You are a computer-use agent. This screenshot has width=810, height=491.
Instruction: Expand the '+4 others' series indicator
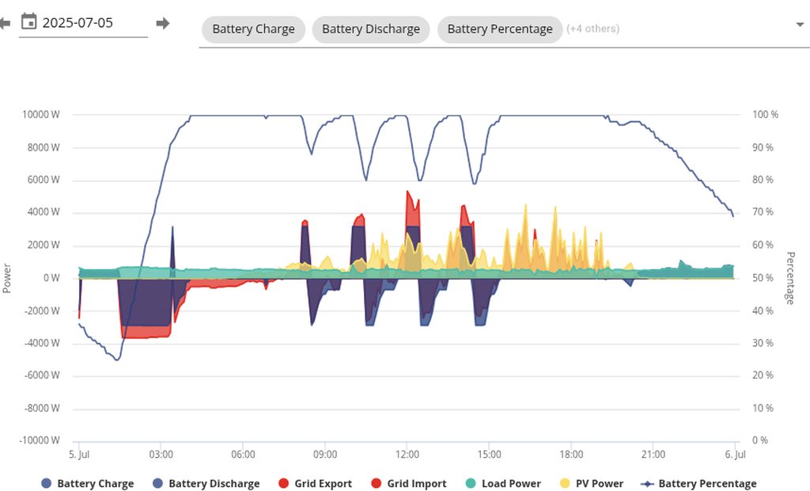pos(592,29)
